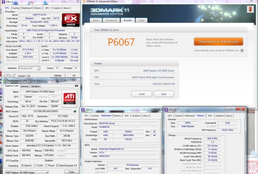The image size is (258, 174).
Task: Click the Link Width x16 field
Action: click(115, 168)
